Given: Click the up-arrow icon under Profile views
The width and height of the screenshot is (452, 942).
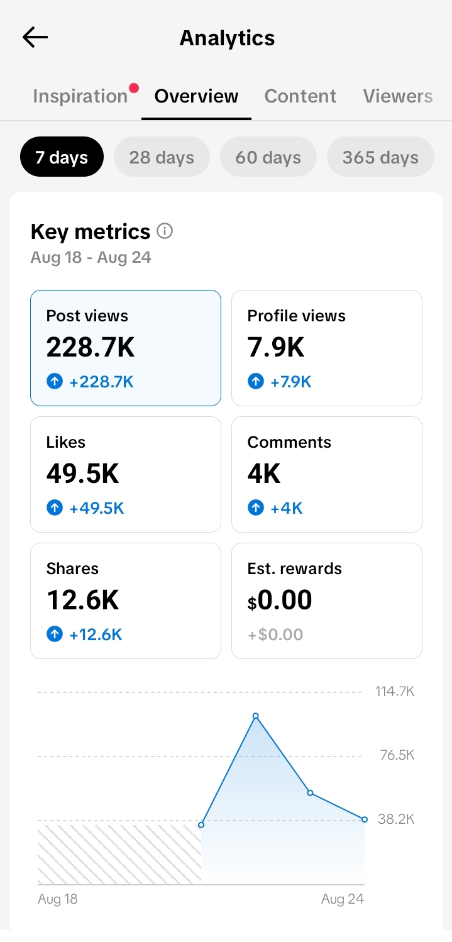Looking at the screenshot, I should [256, 381].
